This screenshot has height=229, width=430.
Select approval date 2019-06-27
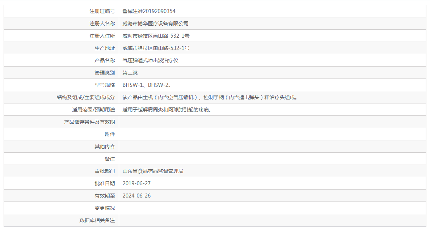136,183
